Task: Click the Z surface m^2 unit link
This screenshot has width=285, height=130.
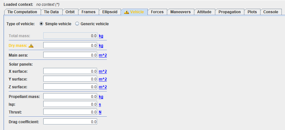Action: 103,87
